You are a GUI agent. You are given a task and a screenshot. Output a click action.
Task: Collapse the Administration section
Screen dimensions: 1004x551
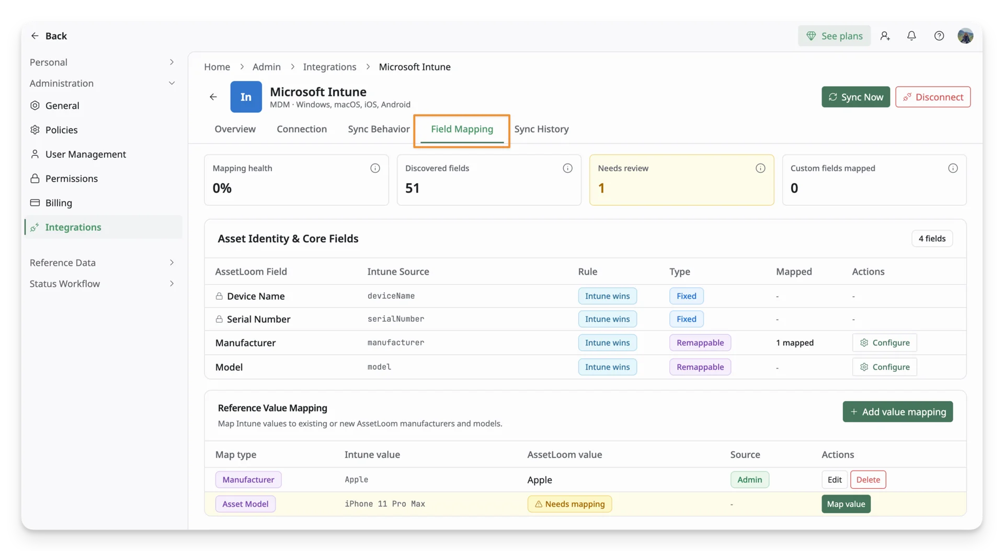coord(102,83)
